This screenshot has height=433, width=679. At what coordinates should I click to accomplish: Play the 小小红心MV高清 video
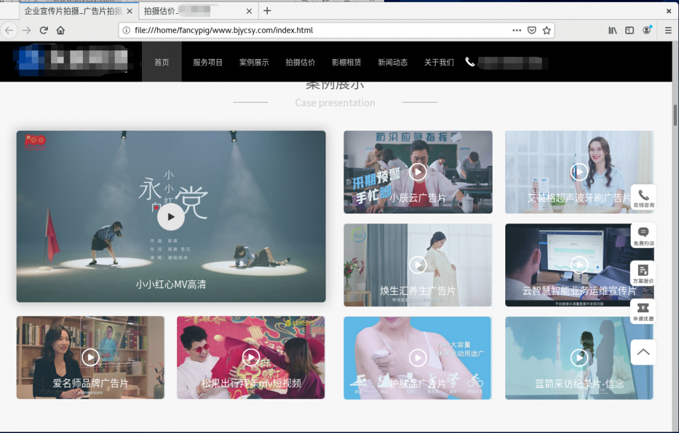tap(170, 216)
